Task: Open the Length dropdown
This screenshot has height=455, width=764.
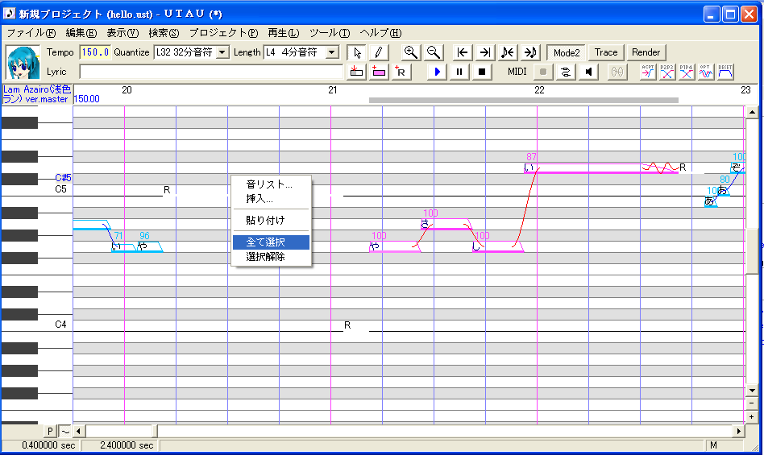Action: point(332,52)
